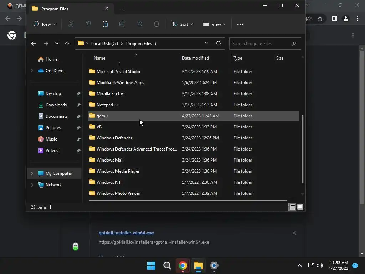Bookmark page with Chrome star icon
365x274 pixels.
320,19
